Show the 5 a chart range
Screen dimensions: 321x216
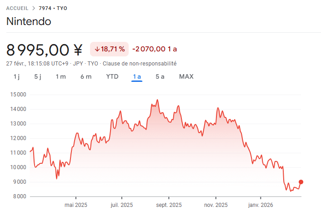(160, 76)
